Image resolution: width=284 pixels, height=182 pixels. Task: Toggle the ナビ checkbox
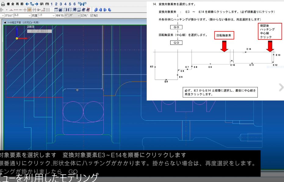coord(83,15)
